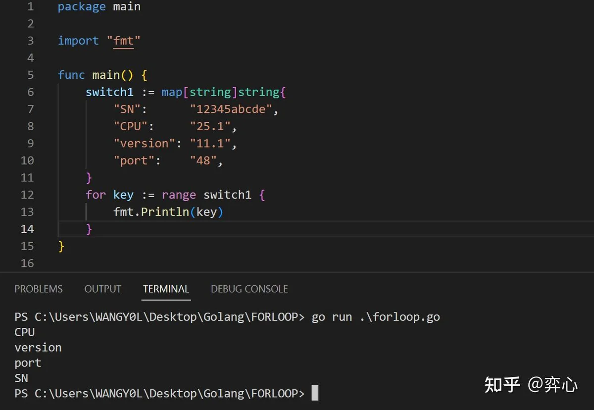Open the DEBUG CONSOLE tab
The height and width of the screenshot is (410, 594).
(x=249, y=289)
